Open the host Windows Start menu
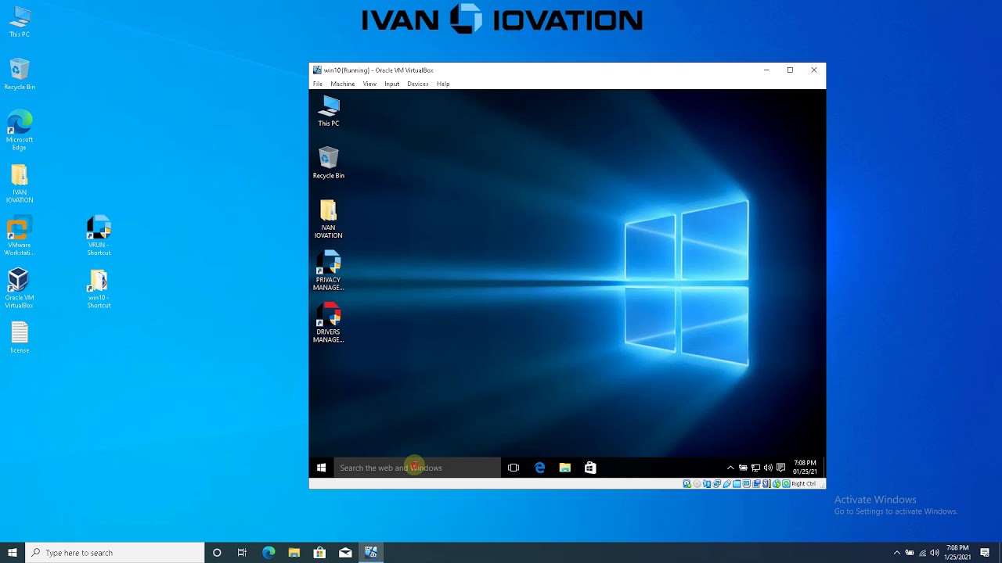 coord(13,553)
